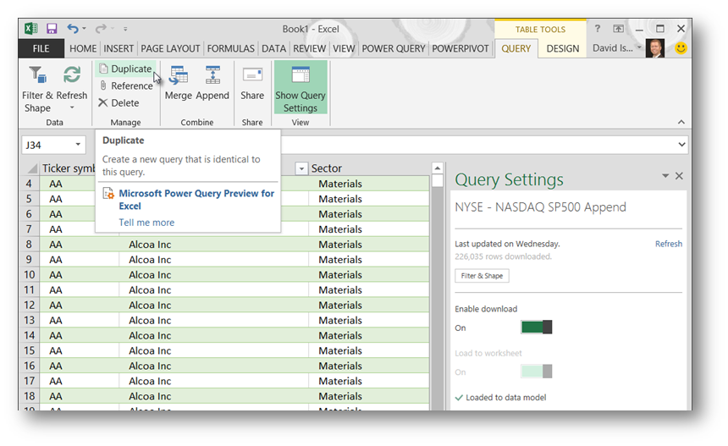Click the Excel application icon in title bar
Image resolution: width=728 pixels, height=446 pixels.
pos(31,29)
